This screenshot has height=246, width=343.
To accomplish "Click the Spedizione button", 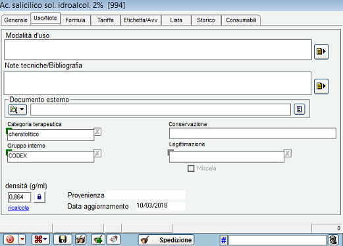I will pyautogui.click(x=167, y=240).
